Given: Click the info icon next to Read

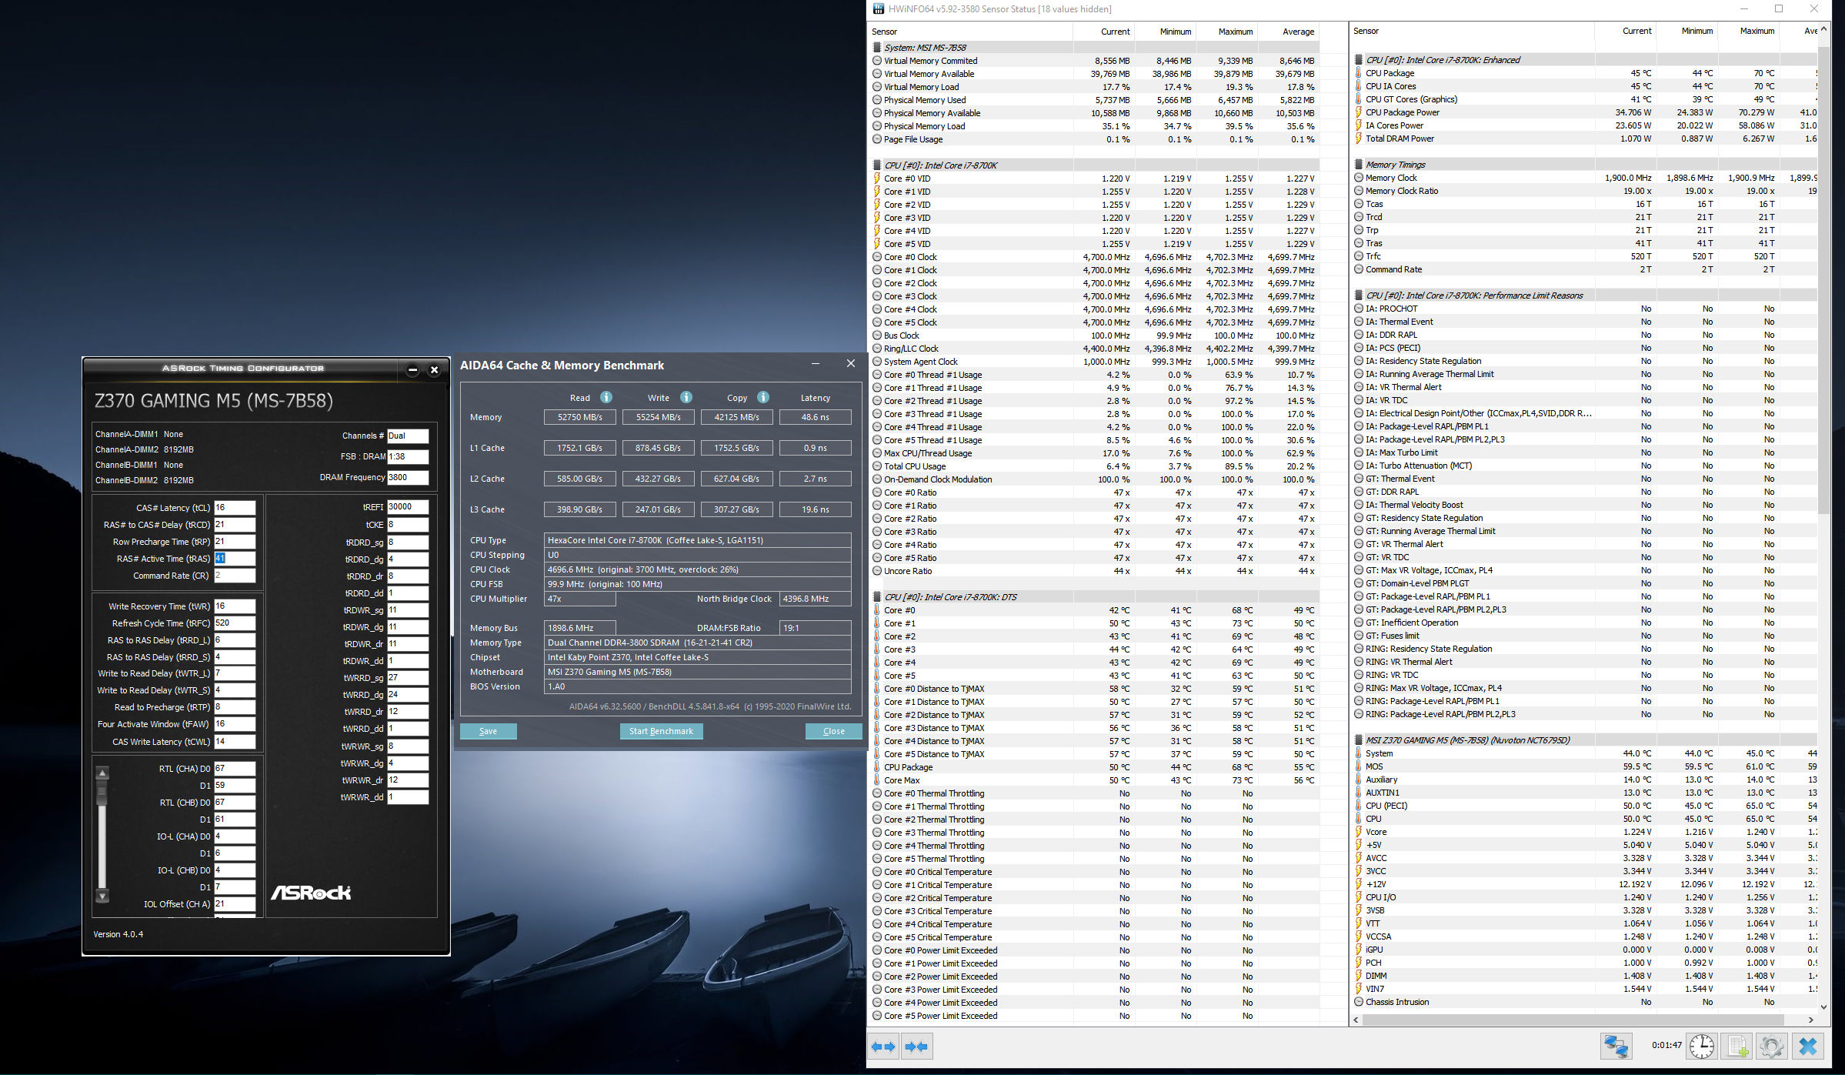Looking at the screenshot, I should point(606,397).
